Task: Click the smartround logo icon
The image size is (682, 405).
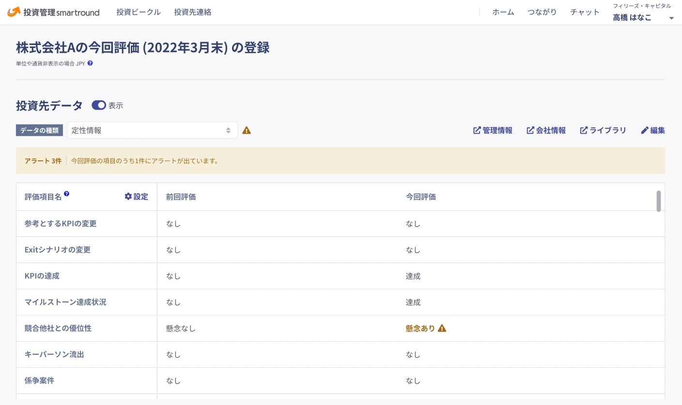Action: pos(14,12)
